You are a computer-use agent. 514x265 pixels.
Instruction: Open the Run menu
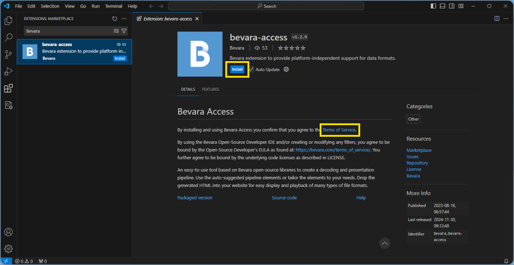[x=96, y=6]
